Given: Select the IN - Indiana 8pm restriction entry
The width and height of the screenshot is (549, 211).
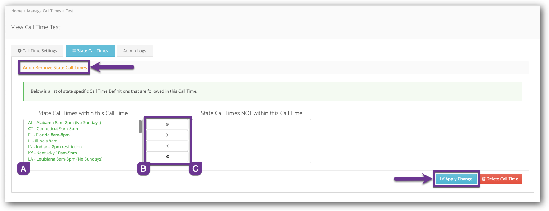Looking at the screenshot, I should 55,146.
